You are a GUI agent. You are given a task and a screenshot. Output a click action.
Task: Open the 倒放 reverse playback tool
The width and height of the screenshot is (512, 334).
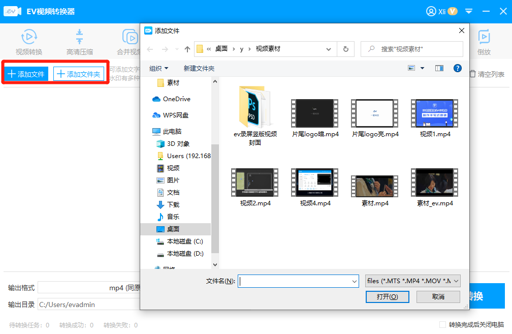pos(484,42)
